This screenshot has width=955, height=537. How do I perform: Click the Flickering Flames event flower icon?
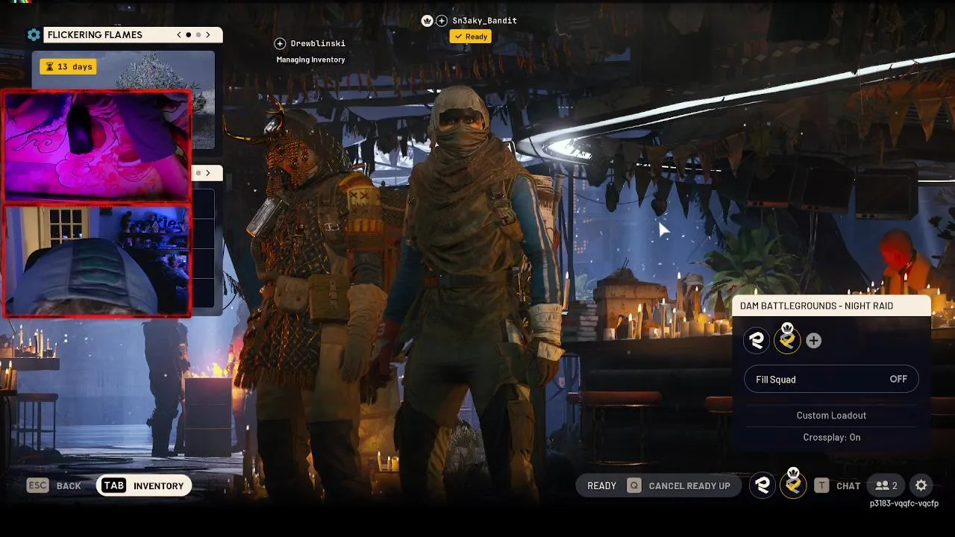[34, 35]
